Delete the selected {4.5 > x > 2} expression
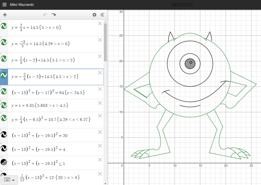The height and width of the screenshot is (185, 261). 100,73
